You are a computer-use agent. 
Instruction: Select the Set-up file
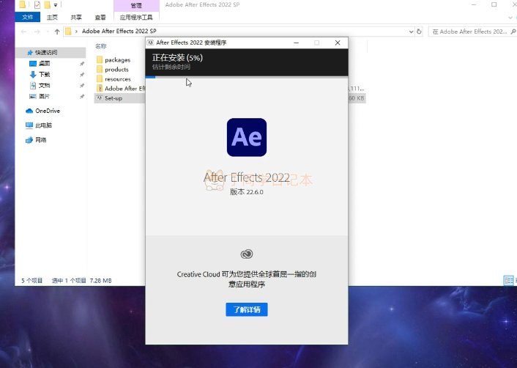pyautogui.click(x=113, y=98)
